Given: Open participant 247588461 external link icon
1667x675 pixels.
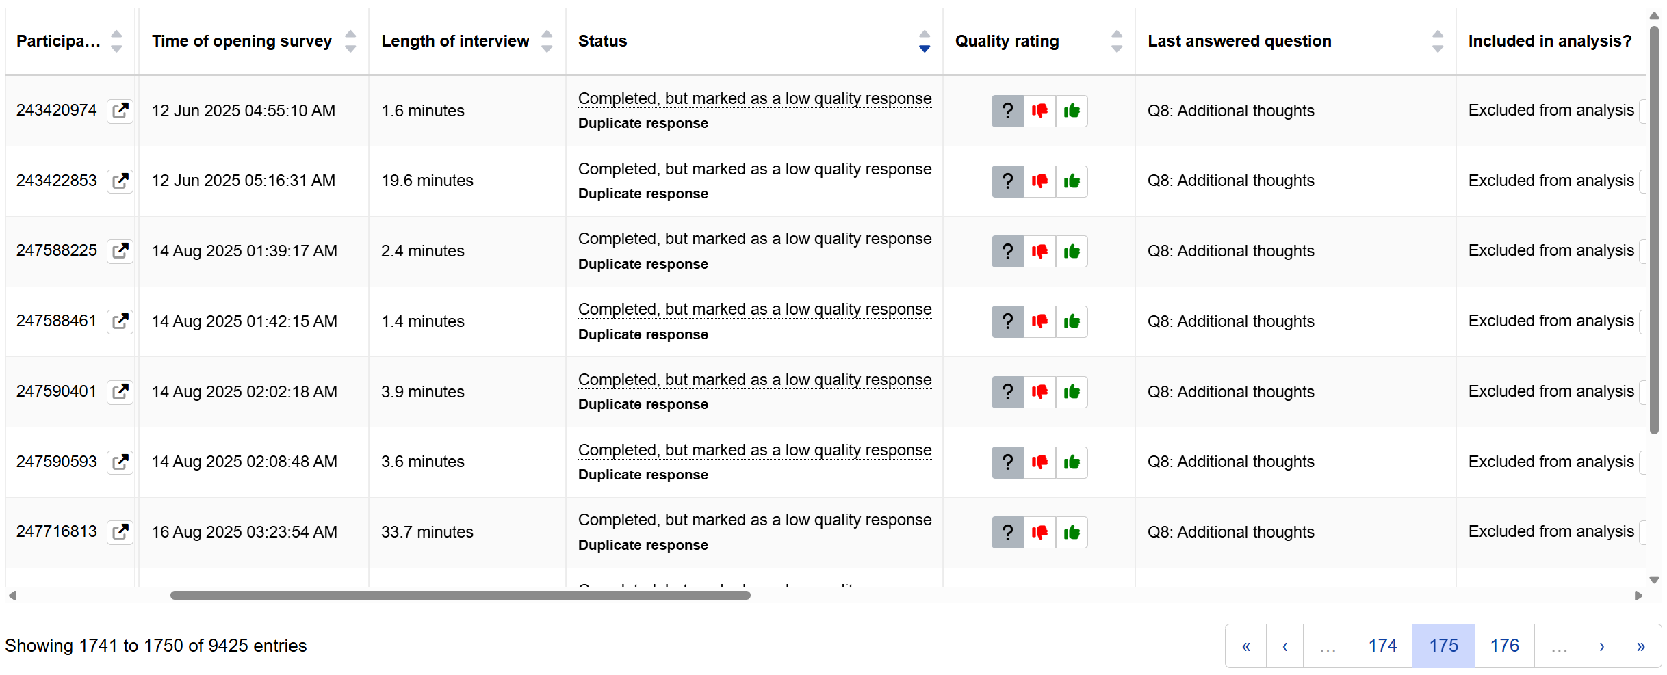Looking at the screenshot, I should pyautogui.click(x=120, y=321).
